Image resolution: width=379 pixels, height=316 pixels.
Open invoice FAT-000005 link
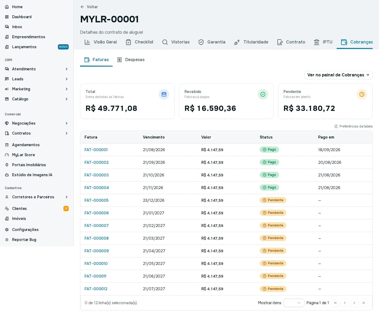click(x=96, y=200)
